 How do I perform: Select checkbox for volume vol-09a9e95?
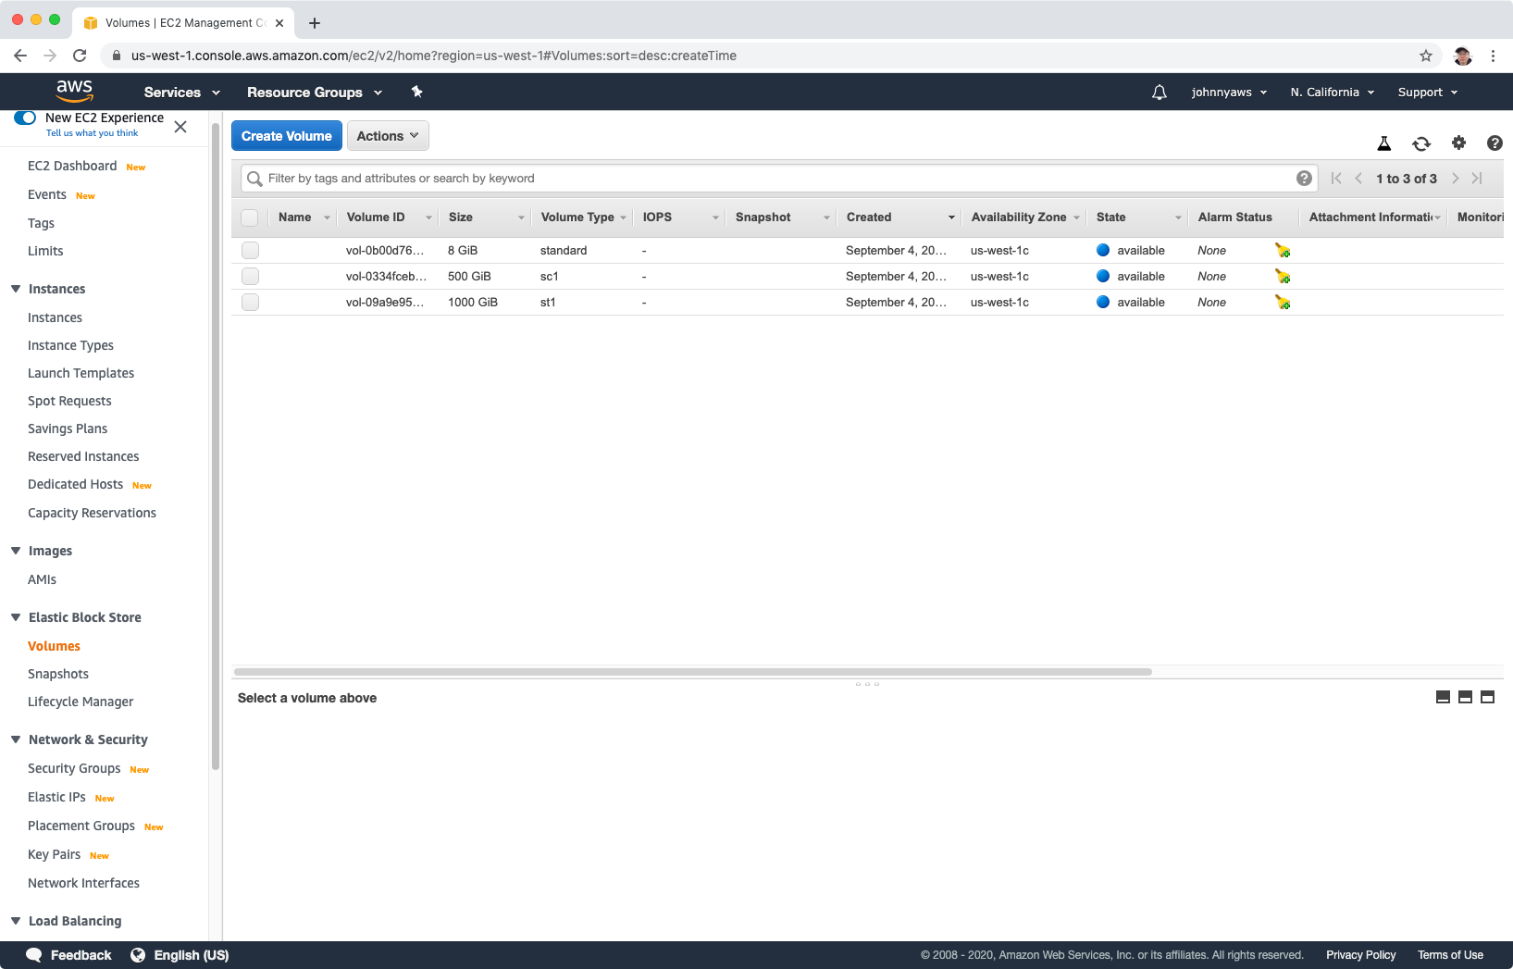pos(250,303)
